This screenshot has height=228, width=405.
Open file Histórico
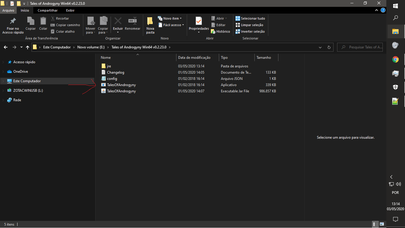pyautogui.click(x=221, y=31)
